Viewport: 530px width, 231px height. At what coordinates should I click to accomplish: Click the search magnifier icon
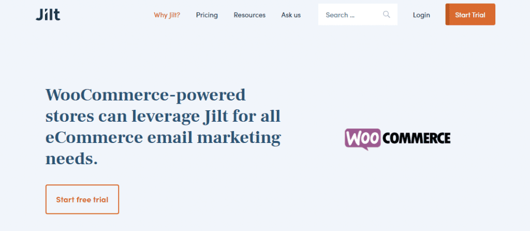coord(386,15)
